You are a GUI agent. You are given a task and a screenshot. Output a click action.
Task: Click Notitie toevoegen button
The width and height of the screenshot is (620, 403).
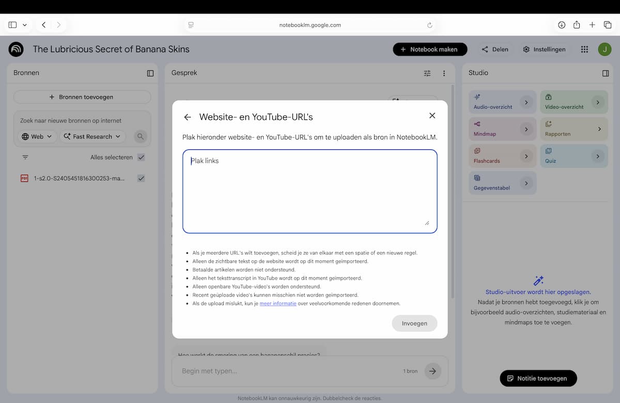click(x=538, y=378)
